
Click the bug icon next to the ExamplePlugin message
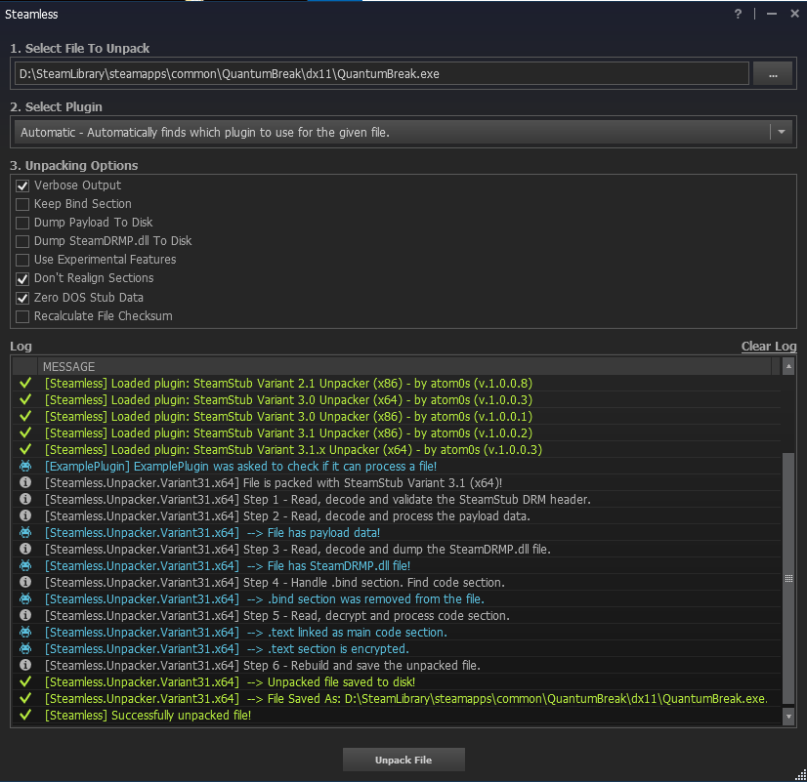(24, 466)
